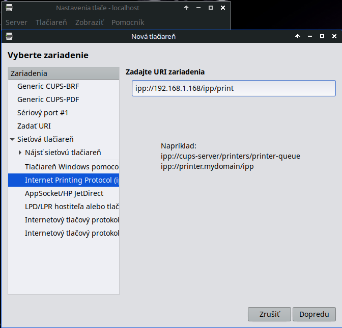Select Sériový port #1 device
The image size is (342, 328).
pyautogui.click(x=43, y=113)
